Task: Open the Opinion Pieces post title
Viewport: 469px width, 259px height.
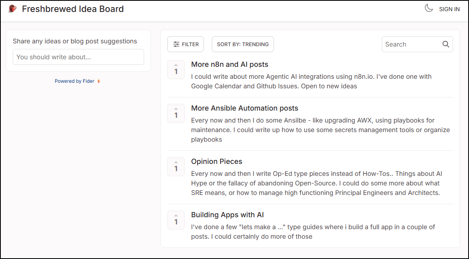Action: point(217,161)
